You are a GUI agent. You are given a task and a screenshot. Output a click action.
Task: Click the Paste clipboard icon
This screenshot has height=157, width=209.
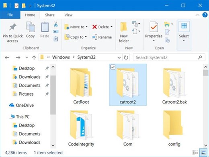coord(45,27)
